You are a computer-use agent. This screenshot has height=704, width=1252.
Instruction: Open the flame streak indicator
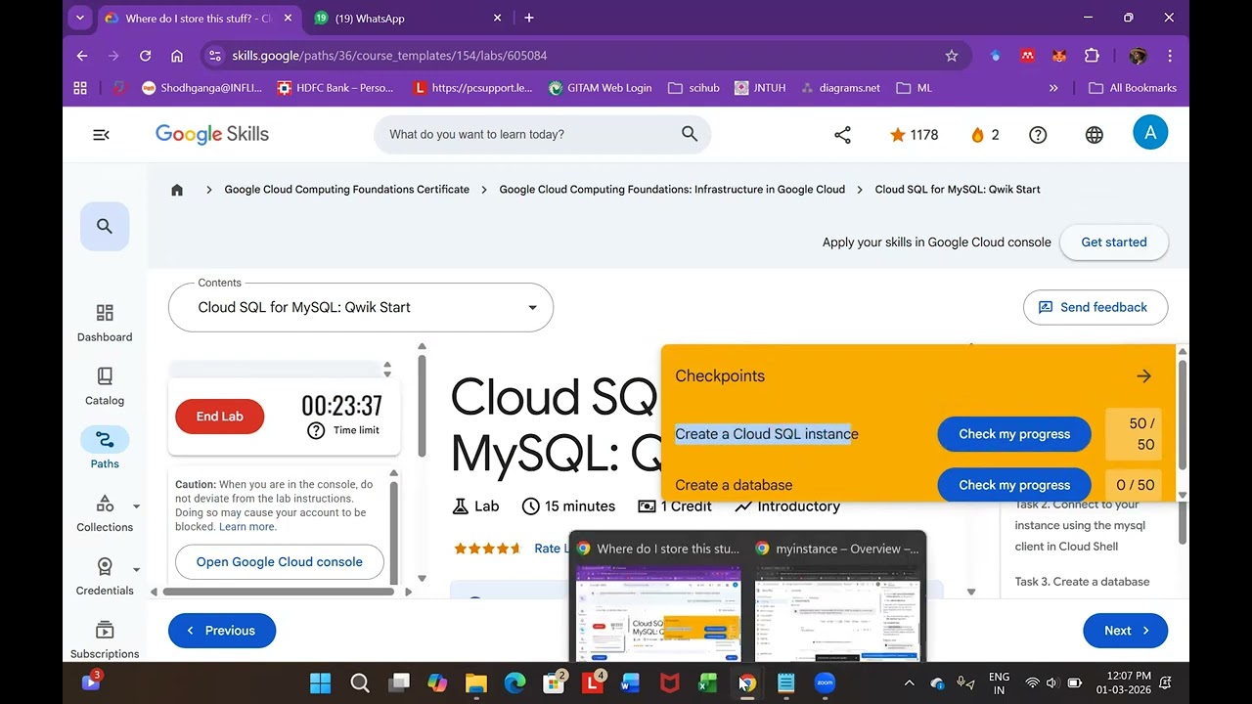tap(985, 135)
